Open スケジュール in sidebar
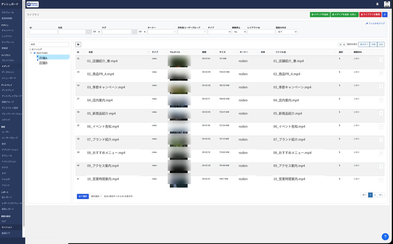Viewport: 393px width, 244px height. pos(8,12)
